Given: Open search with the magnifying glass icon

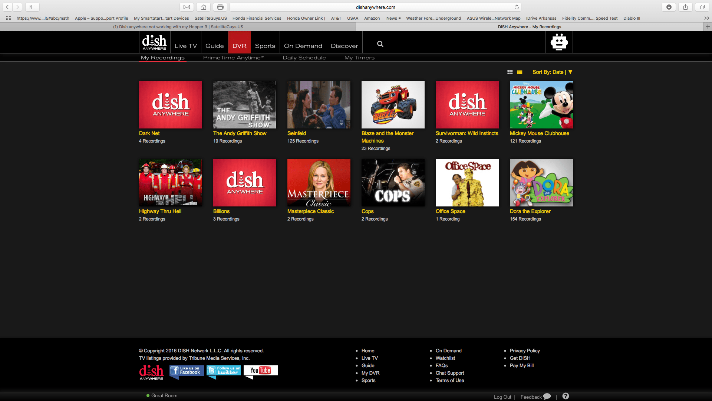Looking at the screenshot, I should (x=380, y=44).
